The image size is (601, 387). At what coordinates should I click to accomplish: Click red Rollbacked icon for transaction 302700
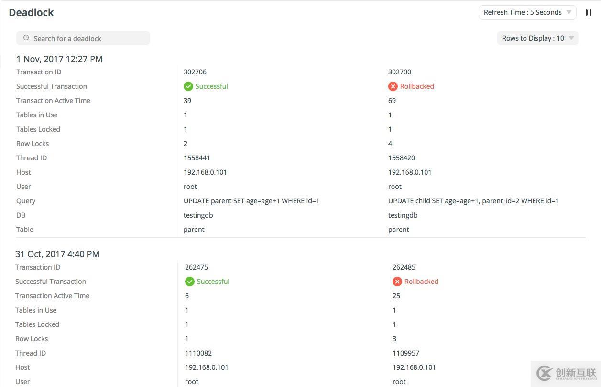[x=393, y=86]
